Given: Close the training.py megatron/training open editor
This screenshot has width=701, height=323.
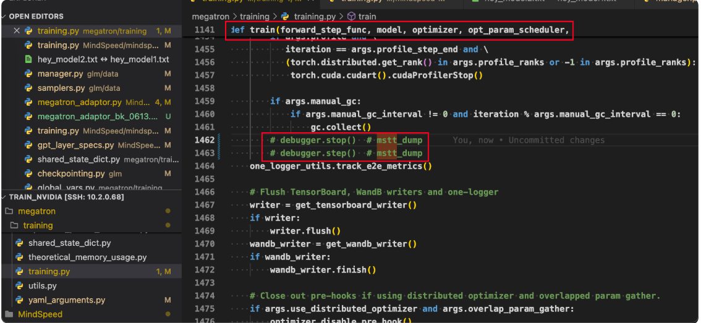Looking at the screenshot, I should 17,31.
